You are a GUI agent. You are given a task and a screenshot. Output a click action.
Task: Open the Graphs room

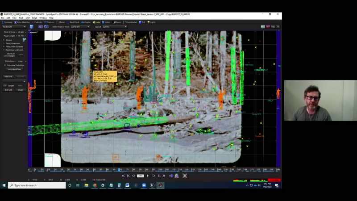(x=86, y=22)
